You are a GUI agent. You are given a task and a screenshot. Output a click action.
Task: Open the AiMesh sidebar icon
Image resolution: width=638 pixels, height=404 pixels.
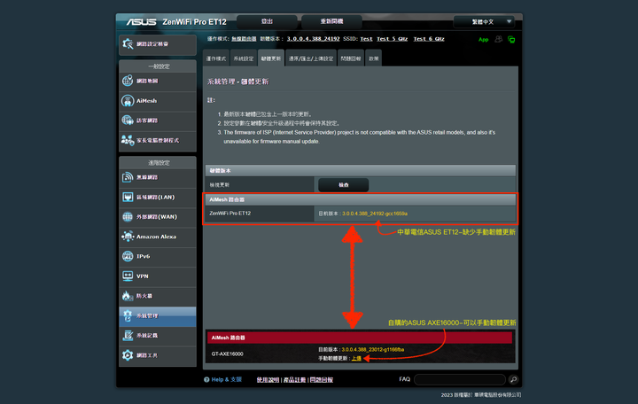point(128,100)
